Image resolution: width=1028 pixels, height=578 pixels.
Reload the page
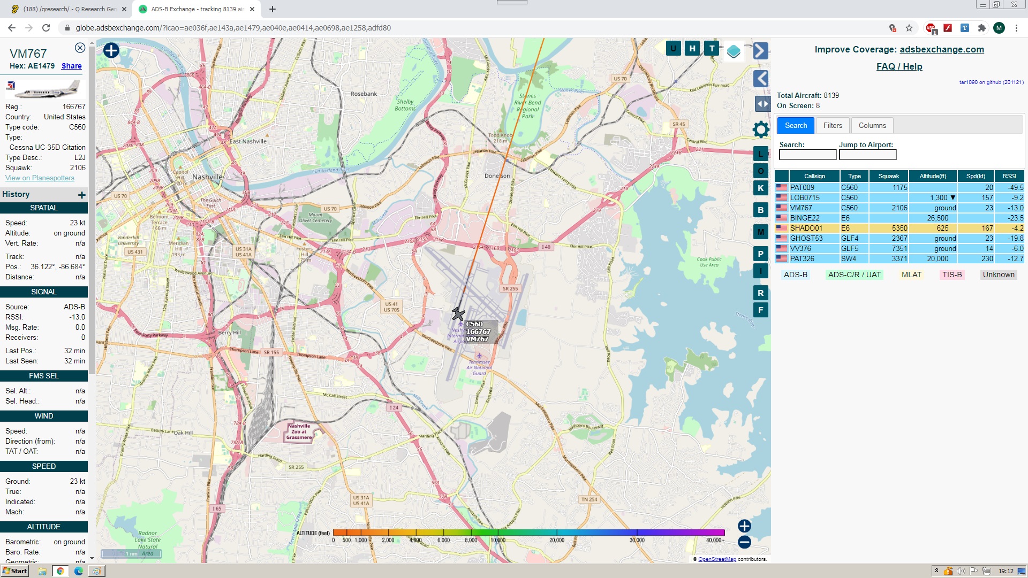pos(46,28)
